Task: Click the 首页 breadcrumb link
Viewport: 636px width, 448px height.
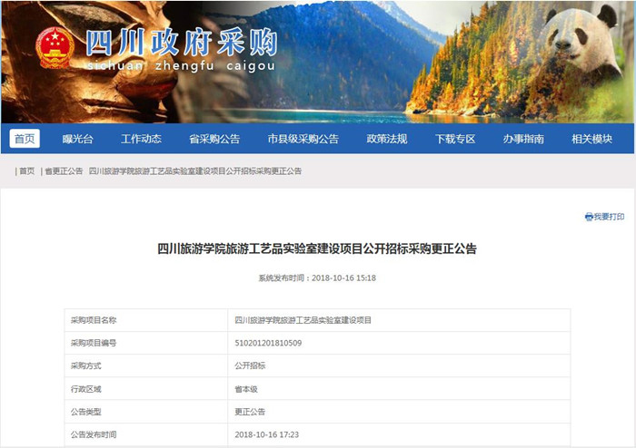Action: pyautogui.click(x=26, y=171)
